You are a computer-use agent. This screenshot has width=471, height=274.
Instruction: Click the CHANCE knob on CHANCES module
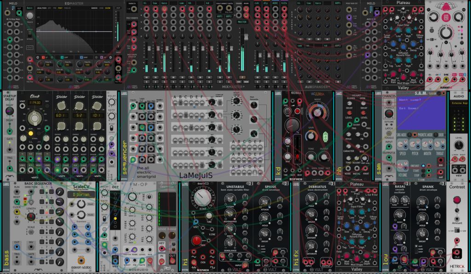[389, 114]
